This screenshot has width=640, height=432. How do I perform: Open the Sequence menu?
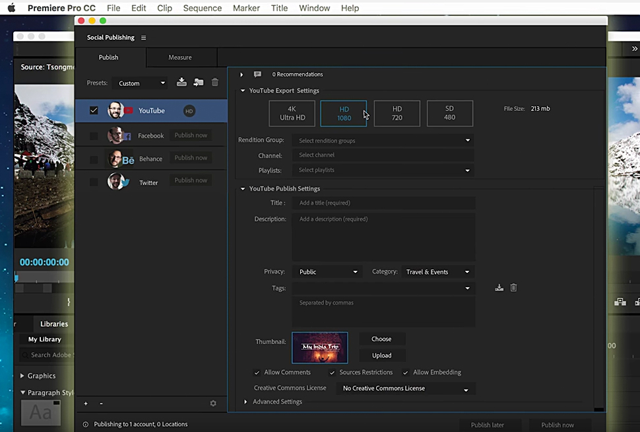203,8
